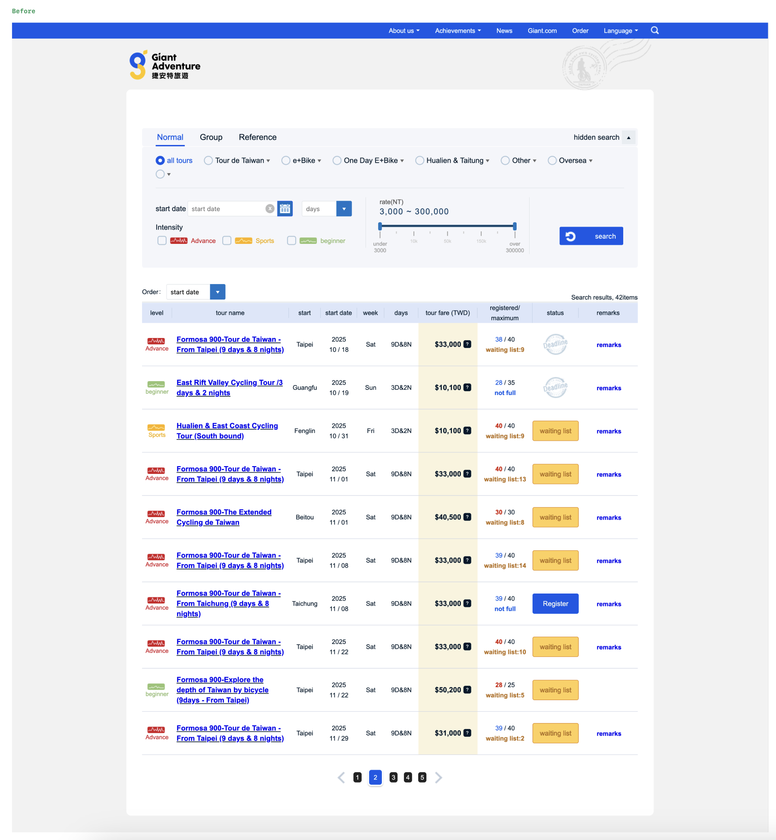Viewport: 776px width, 840px height.
Task: Click the question mark beside the $40,500 fare
Action: [467, 517]
